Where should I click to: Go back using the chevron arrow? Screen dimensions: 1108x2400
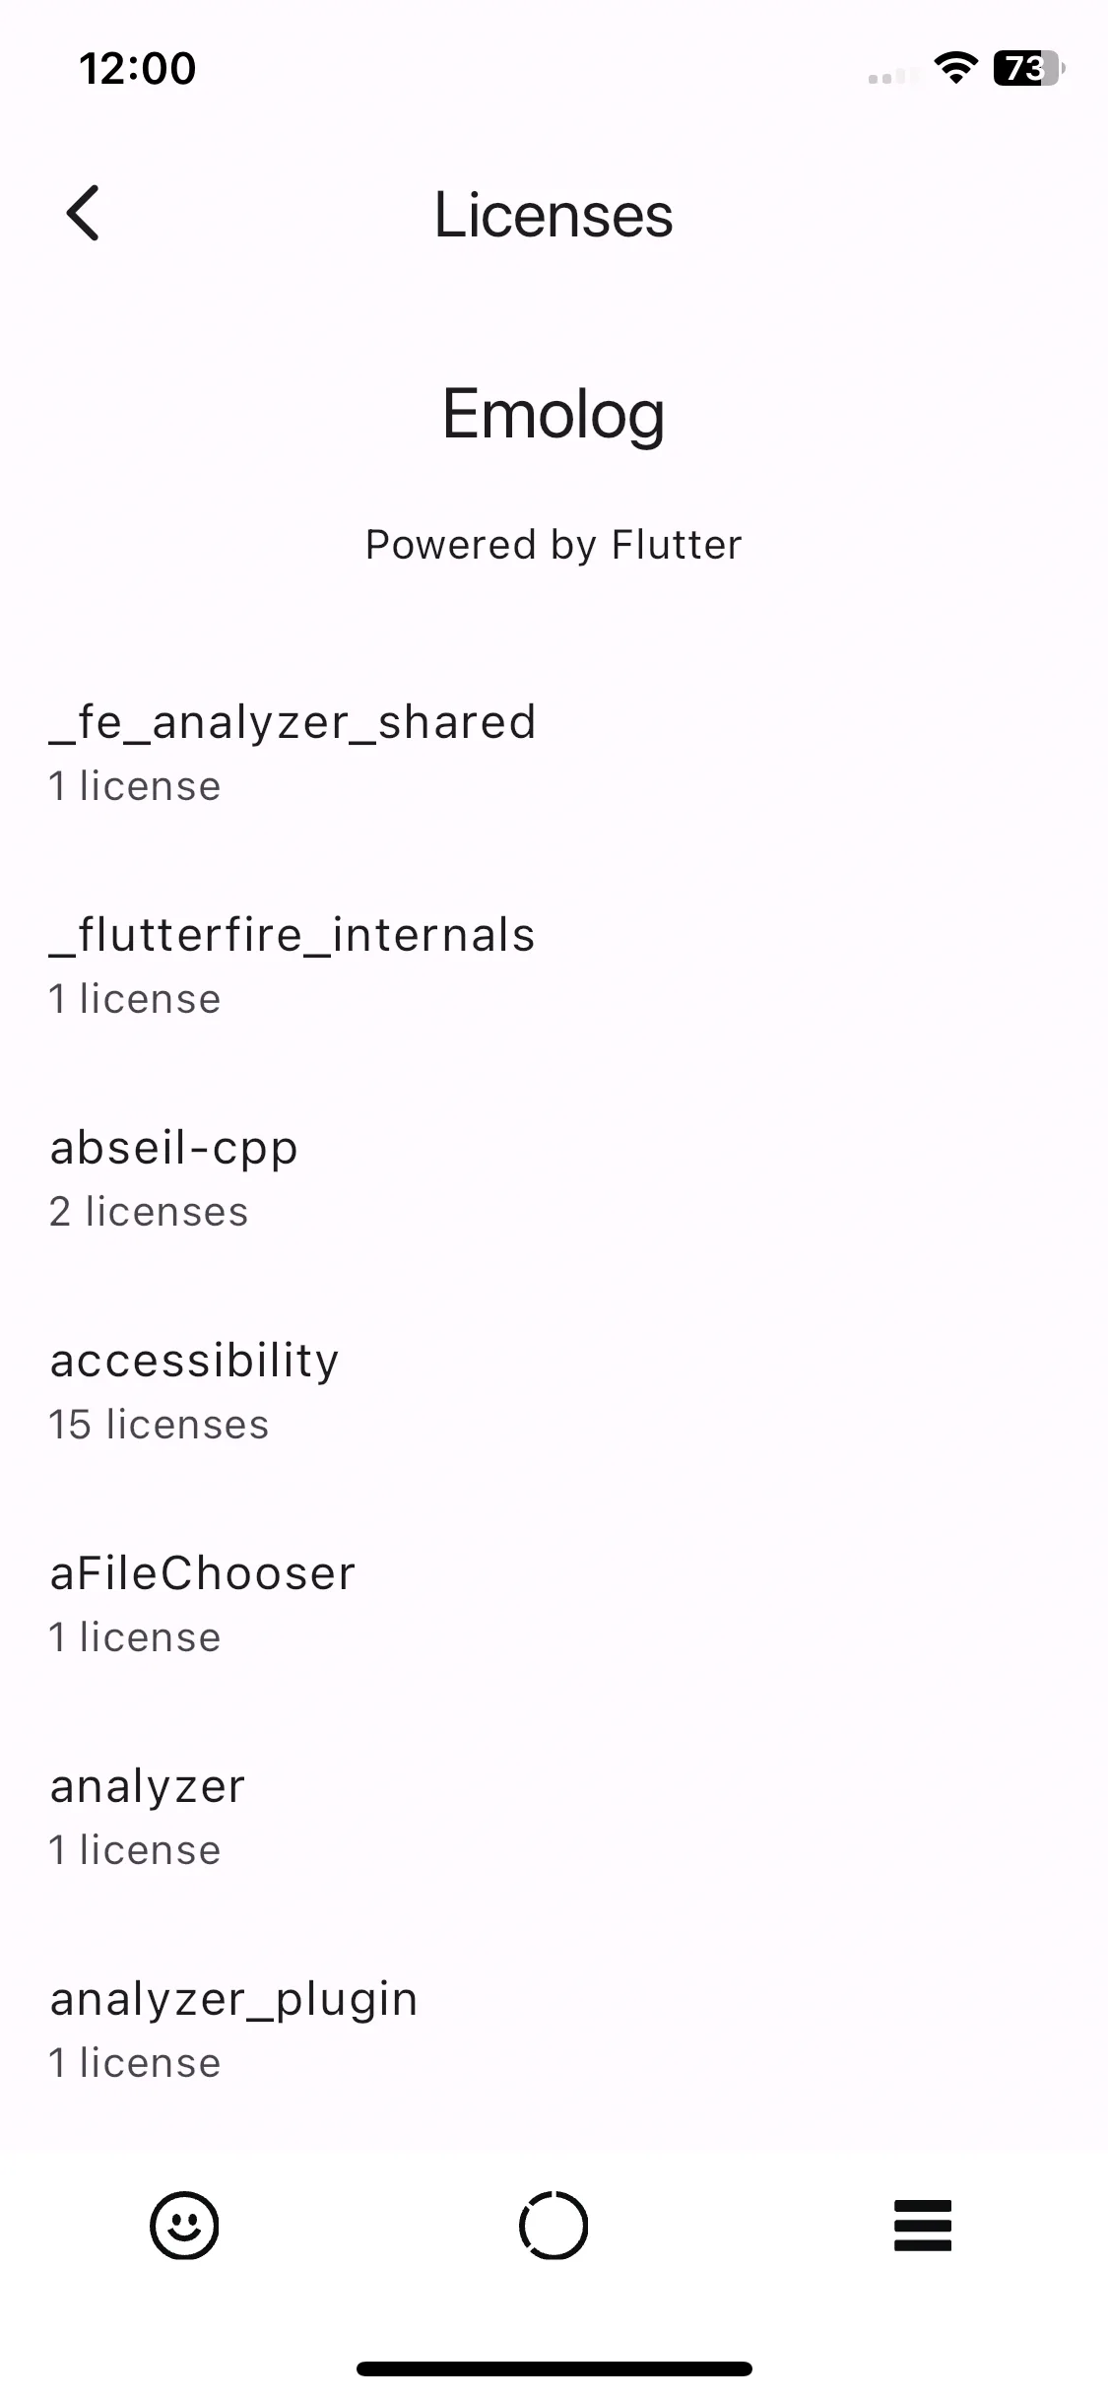[x=84, y=213]
